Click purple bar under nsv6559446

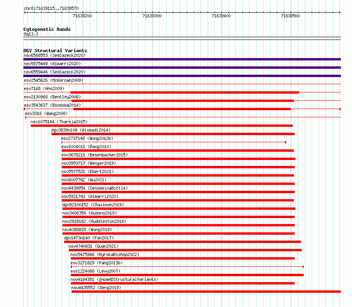point(182,76)
